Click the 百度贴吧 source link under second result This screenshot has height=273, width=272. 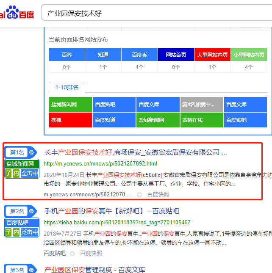[x=55, y=253]
